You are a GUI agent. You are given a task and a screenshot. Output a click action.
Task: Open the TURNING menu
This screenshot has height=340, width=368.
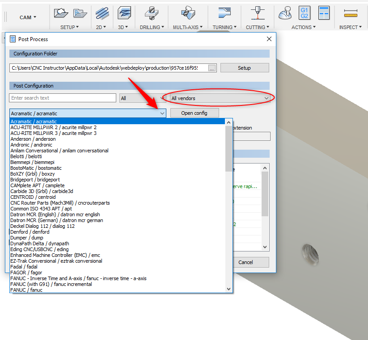(224, 27)
